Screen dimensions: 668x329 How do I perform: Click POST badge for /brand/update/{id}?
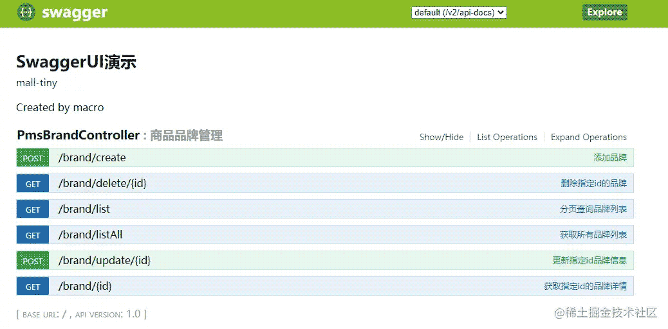pos(33,261)
